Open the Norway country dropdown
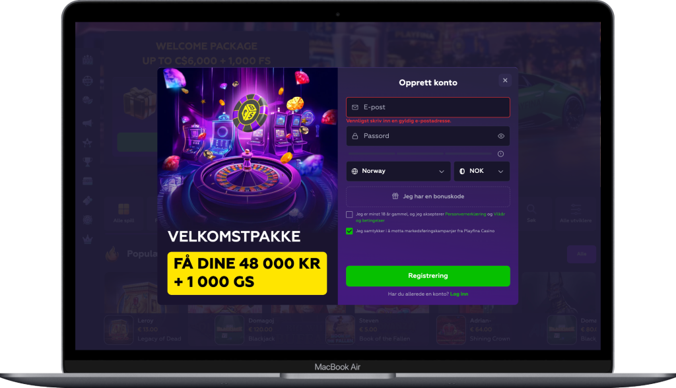The width and height of the screenshot is (676, 388). coord(398,171)
